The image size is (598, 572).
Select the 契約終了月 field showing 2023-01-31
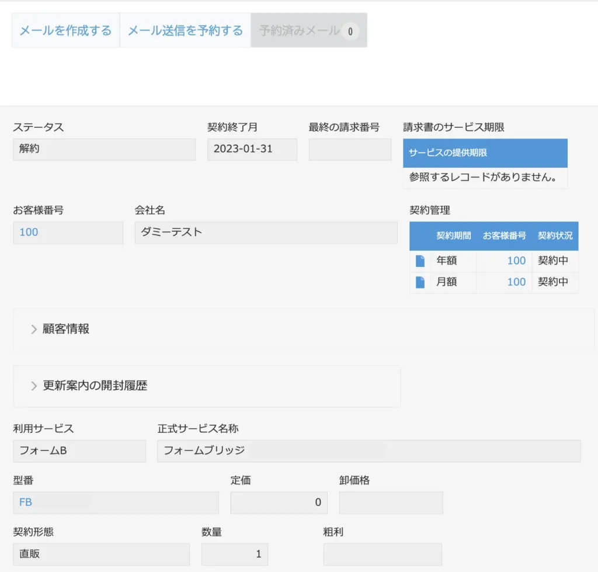point(252,150)
